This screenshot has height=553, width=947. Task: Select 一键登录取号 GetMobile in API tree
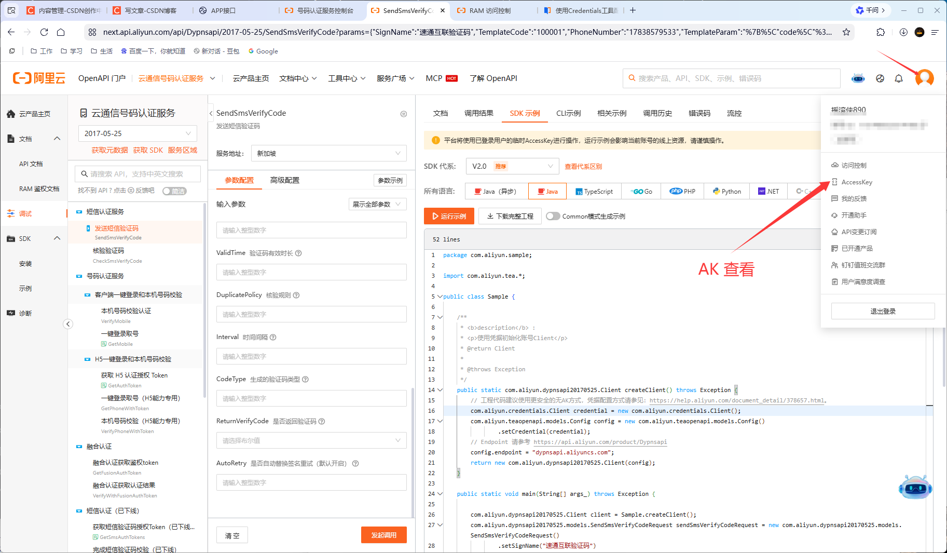120,338
